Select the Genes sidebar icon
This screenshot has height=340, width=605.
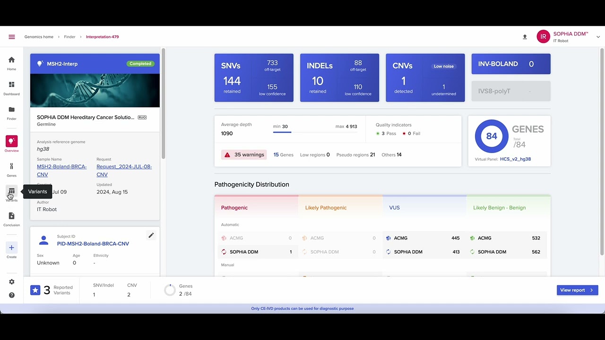click(11, 167)
